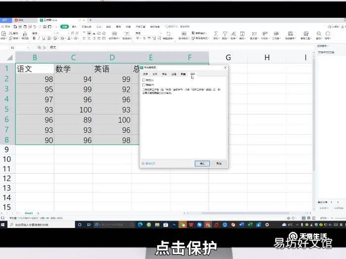Click the Increase Font Size A icon

click(72, 33)
